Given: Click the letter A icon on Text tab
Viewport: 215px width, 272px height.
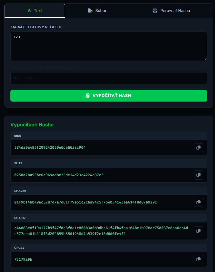Looking at the screenshot, I should 29,11.
